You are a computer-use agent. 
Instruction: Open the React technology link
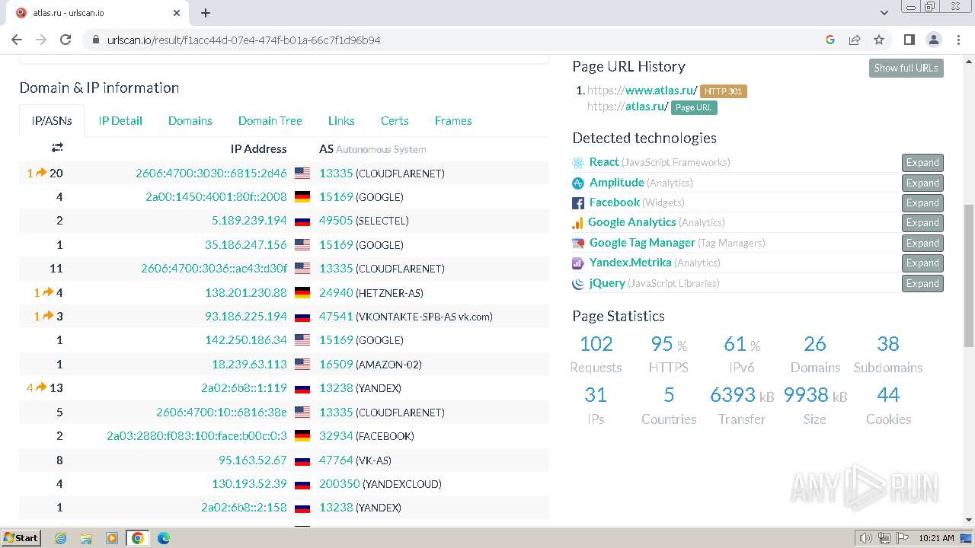click(x=604, y=162)
